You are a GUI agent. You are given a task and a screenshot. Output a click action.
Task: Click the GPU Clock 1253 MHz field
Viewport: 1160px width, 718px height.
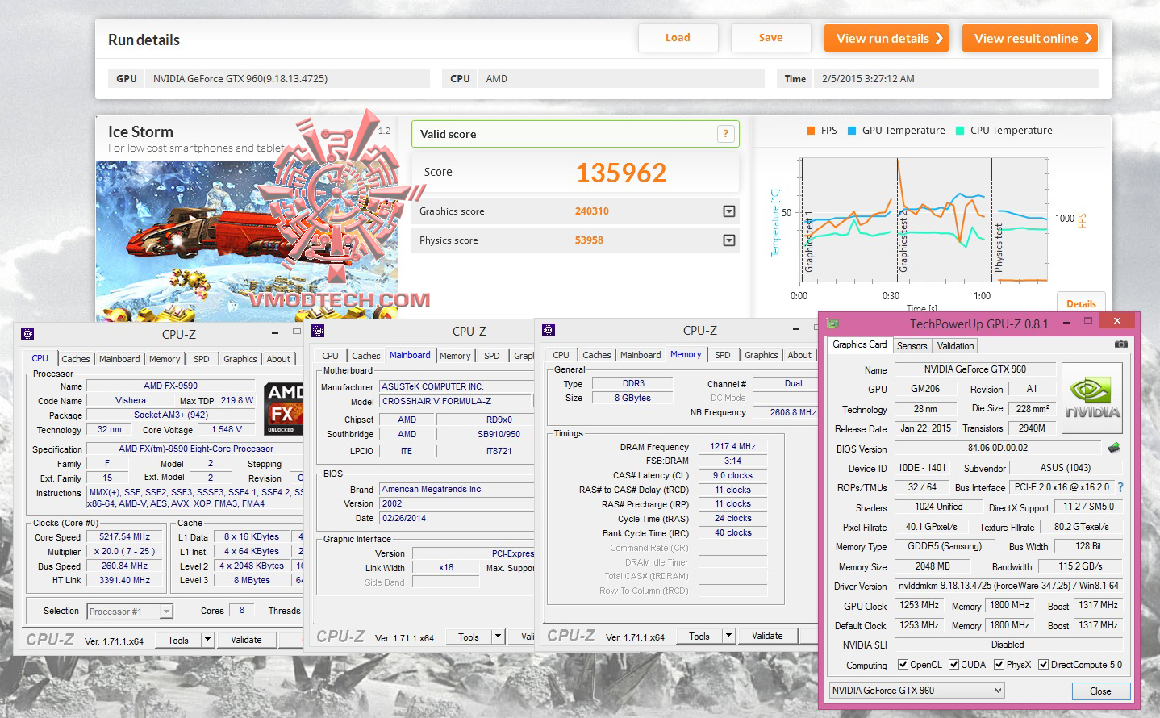click(x=919, y=606)
